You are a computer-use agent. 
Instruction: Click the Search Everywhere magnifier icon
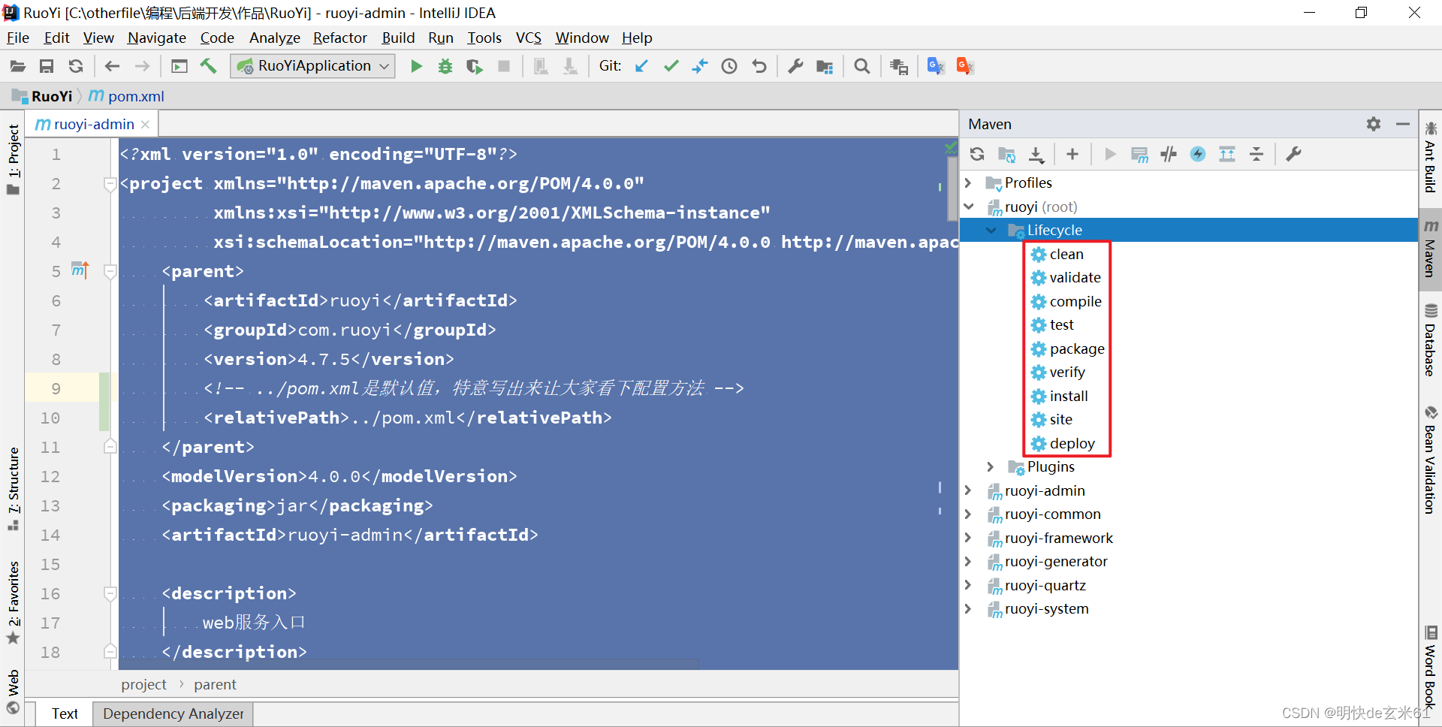pyautogui.click(x=862, y=66)
